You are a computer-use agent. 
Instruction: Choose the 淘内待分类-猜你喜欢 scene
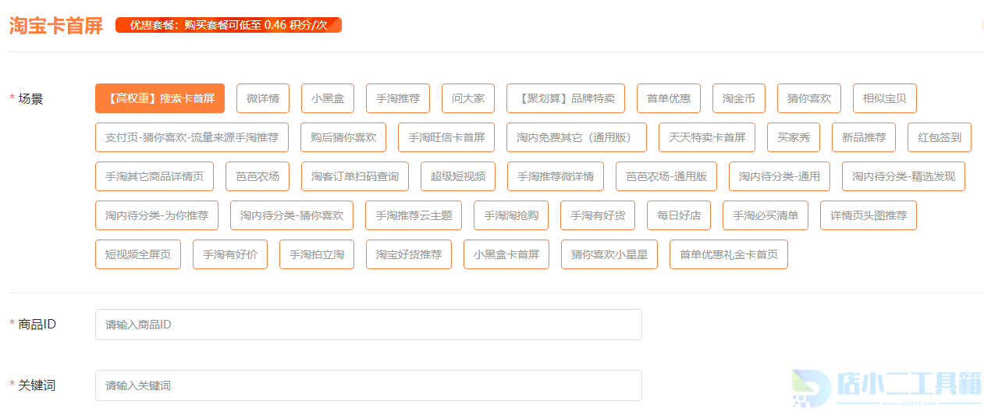(292, 215)
